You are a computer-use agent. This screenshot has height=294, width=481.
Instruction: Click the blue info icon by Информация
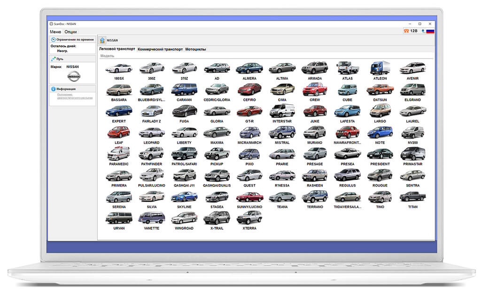click(x=54, y=89)
